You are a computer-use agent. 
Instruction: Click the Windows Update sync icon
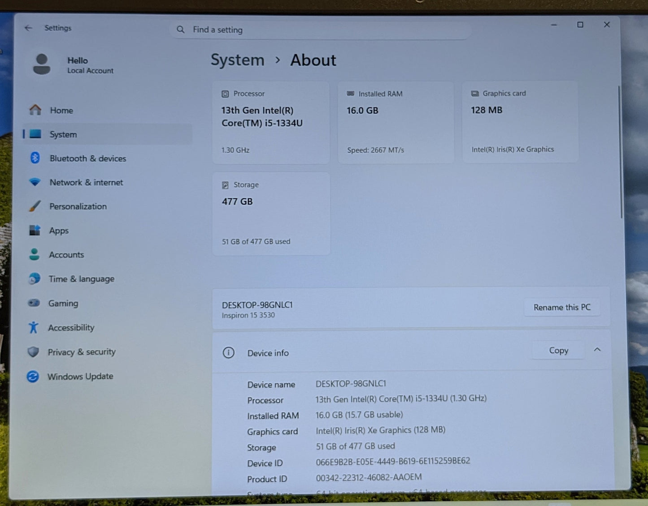33,376
